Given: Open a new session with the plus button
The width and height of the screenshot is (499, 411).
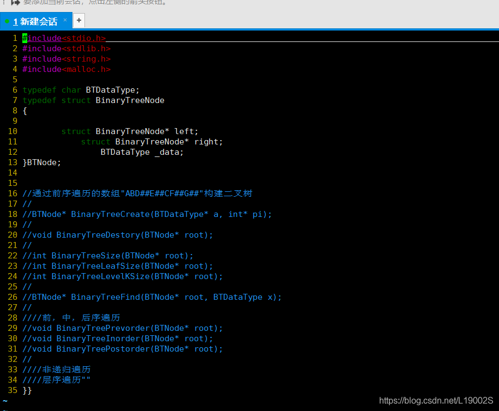Looking at the screenshot, I should (x=79, y=20).
